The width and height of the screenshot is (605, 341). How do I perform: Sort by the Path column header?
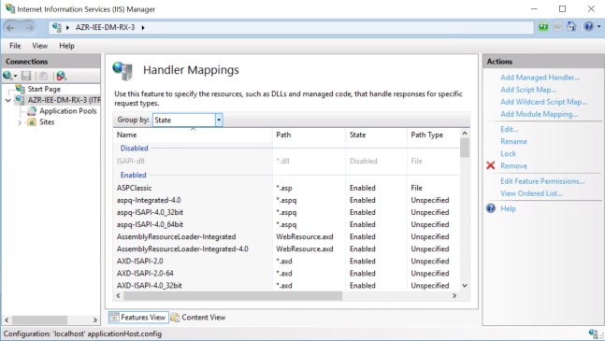click(x=310, y=135)
